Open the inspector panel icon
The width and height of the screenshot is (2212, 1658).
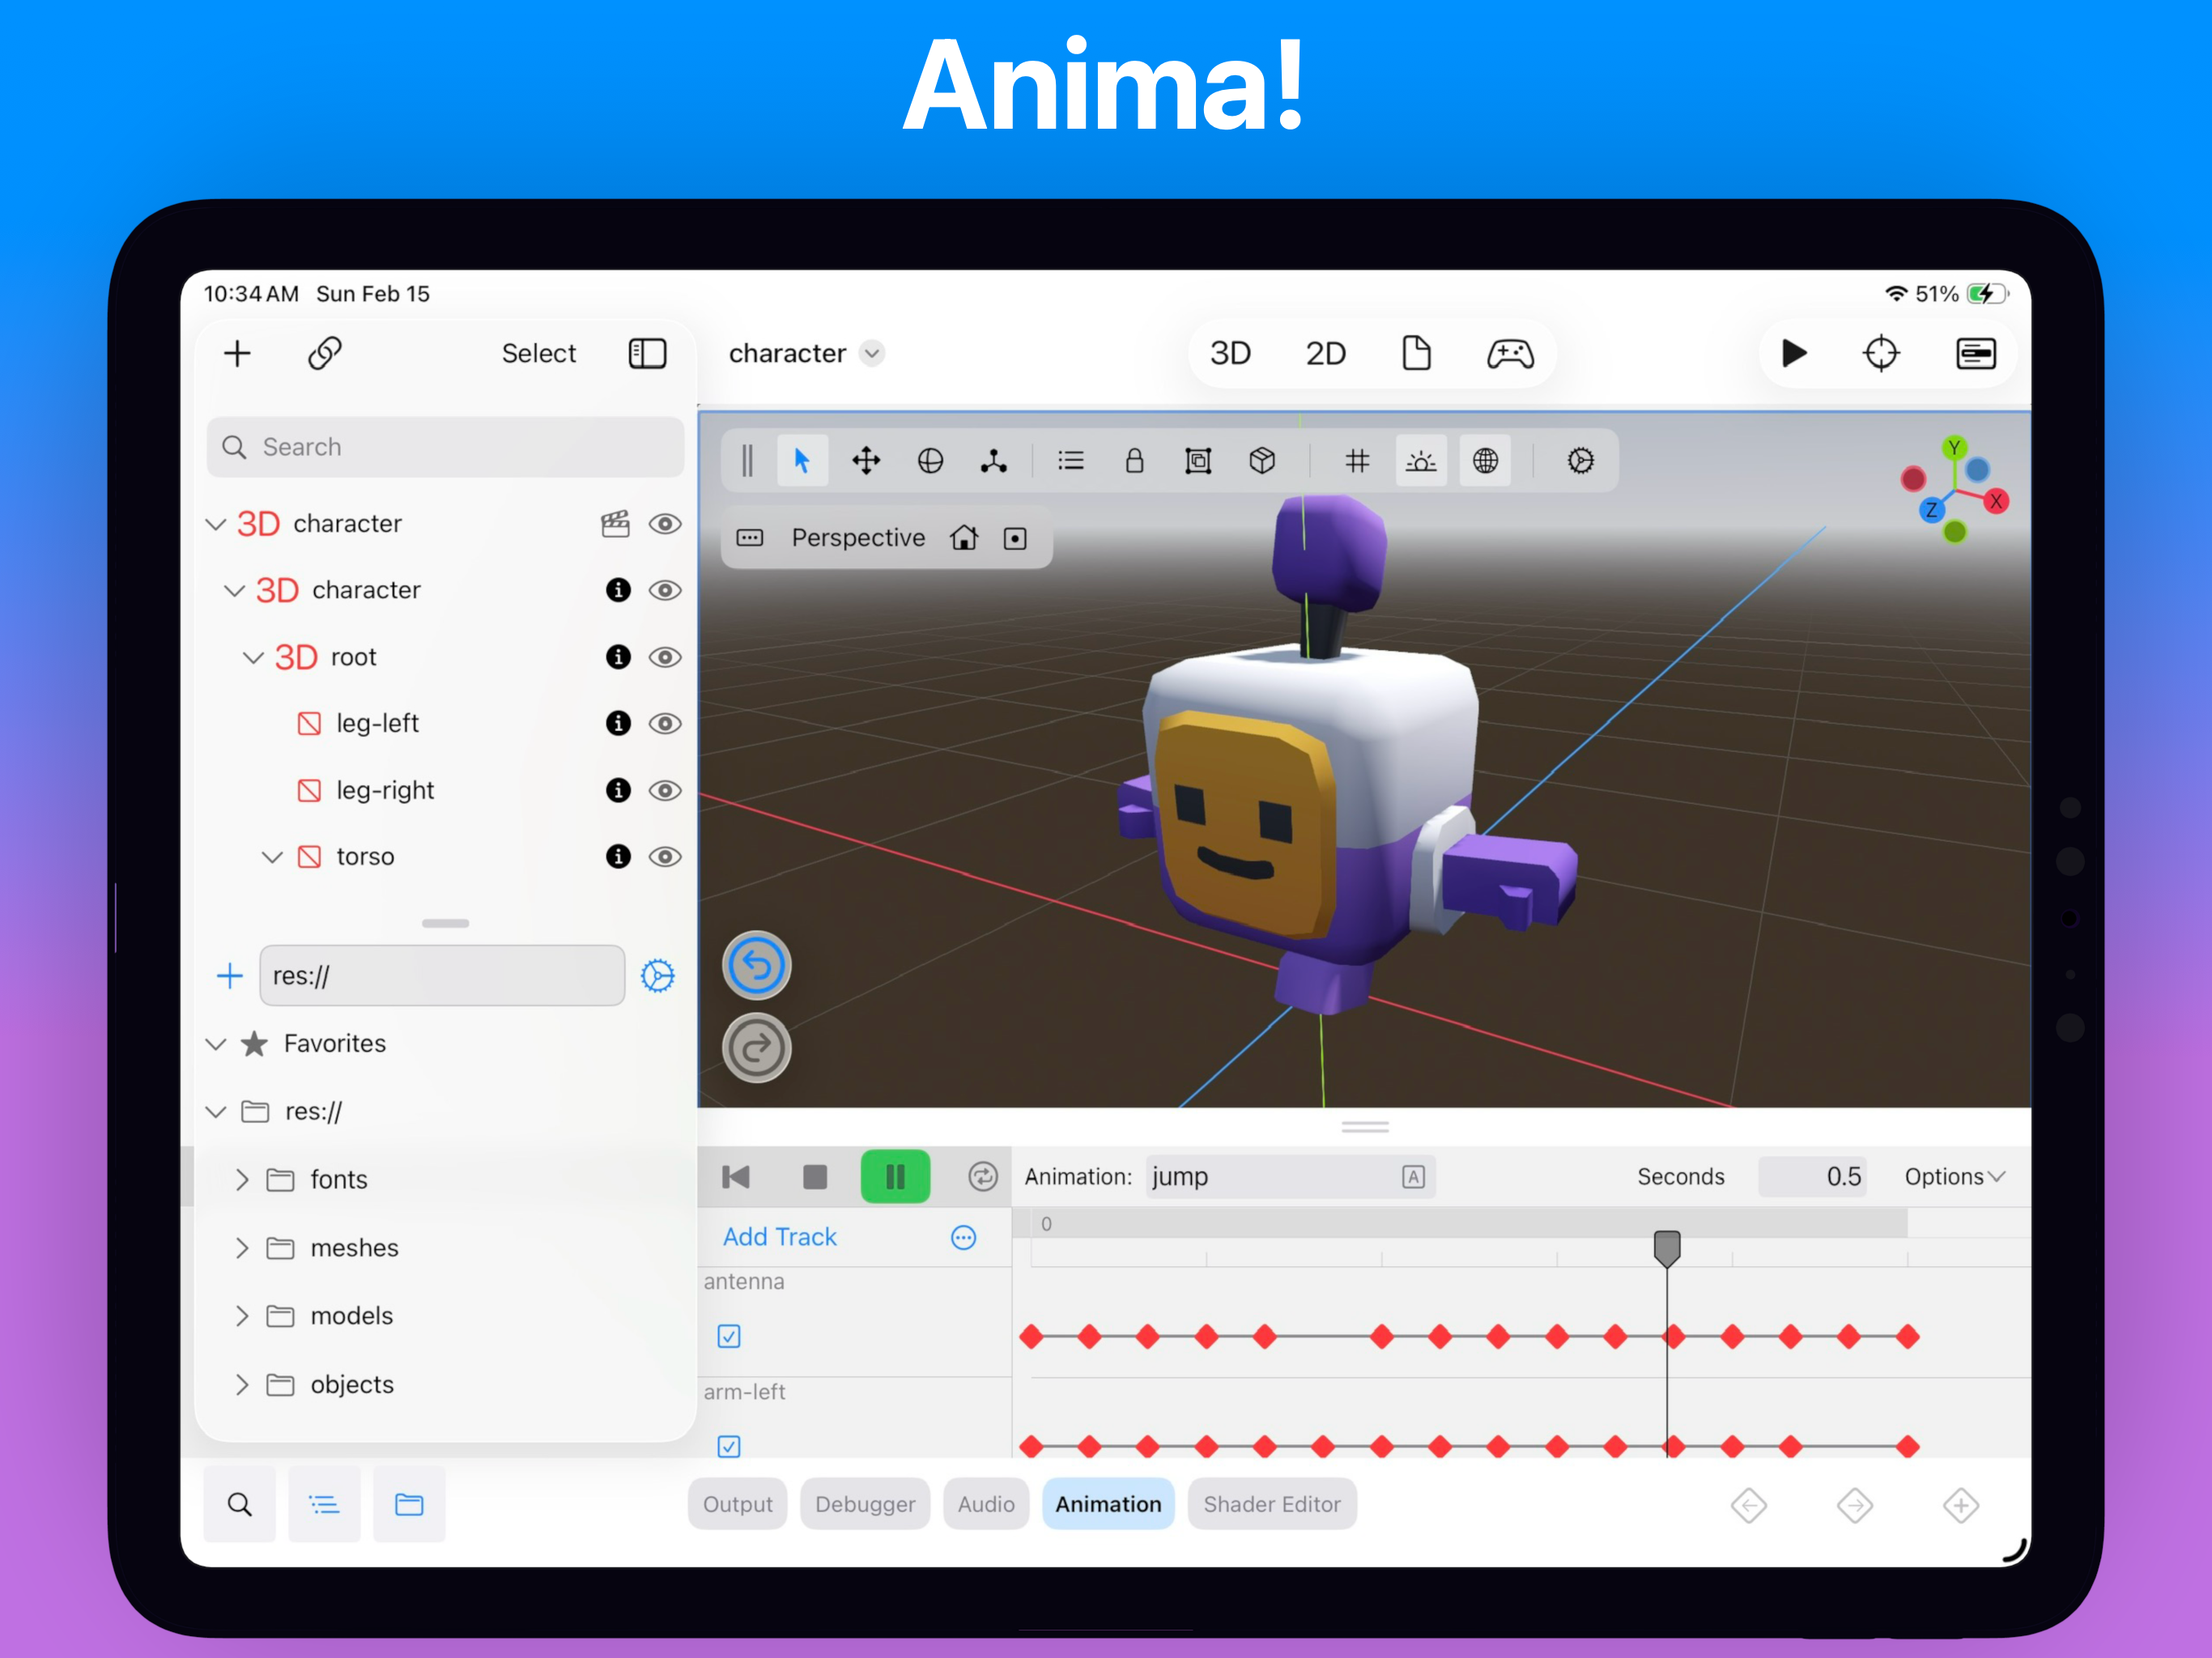[x=1975, y=353]
